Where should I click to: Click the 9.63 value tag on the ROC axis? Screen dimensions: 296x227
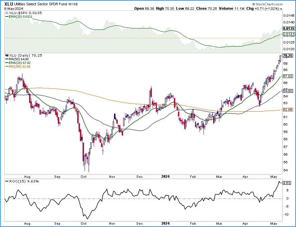tap(287, 183)
